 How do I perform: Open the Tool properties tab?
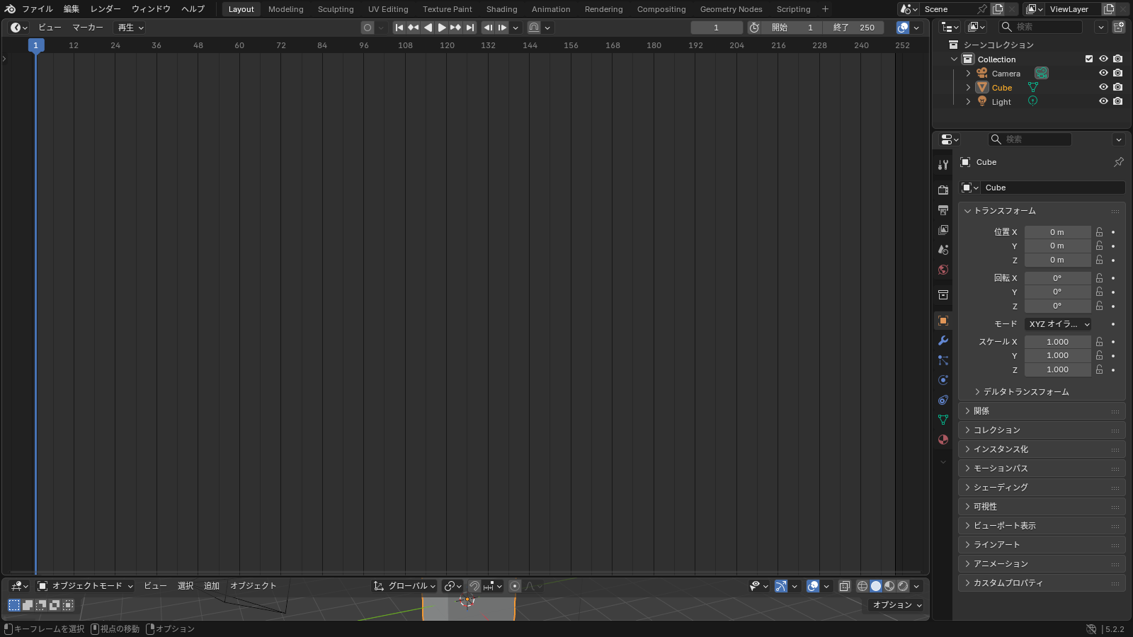coord(943,165)
